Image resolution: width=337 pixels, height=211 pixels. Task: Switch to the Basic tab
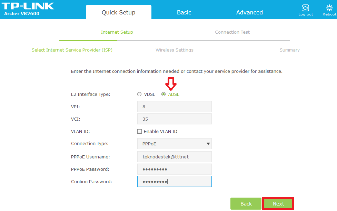click(184, 12)
